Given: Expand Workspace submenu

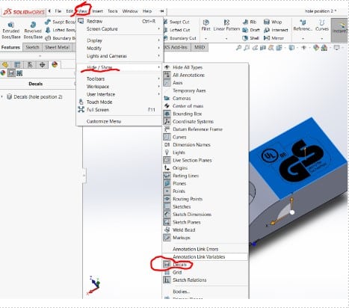Looking at the screenshot, I should point(120,87).
